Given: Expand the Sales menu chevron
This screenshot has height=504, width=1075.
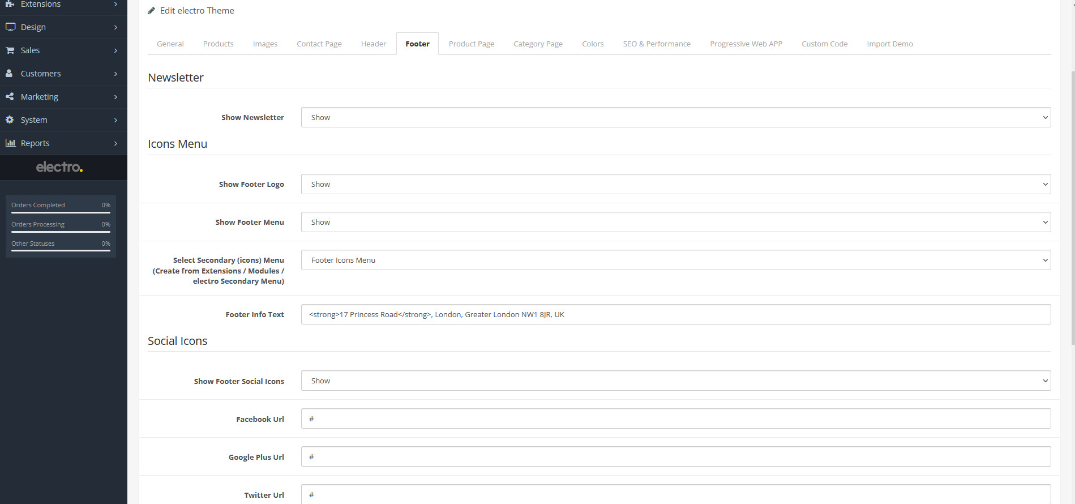Looking at the screenshot, I should [115, 50].
